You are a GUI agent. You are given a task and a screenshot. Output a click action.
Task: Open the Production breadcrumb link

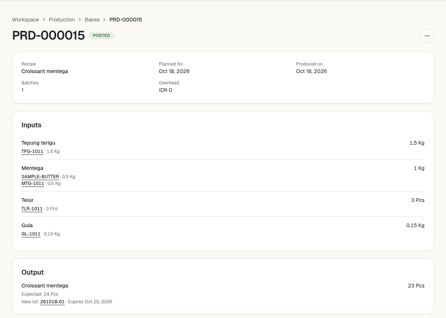[x=62, y=20]
